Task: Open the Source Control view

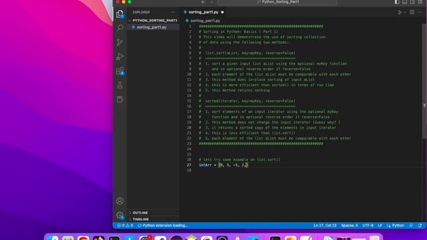Action: pyautogui.click(x=120, y=42)
